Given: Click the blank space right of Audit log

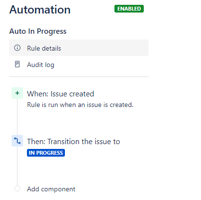Looking at the screenshot, I should 101,65.
